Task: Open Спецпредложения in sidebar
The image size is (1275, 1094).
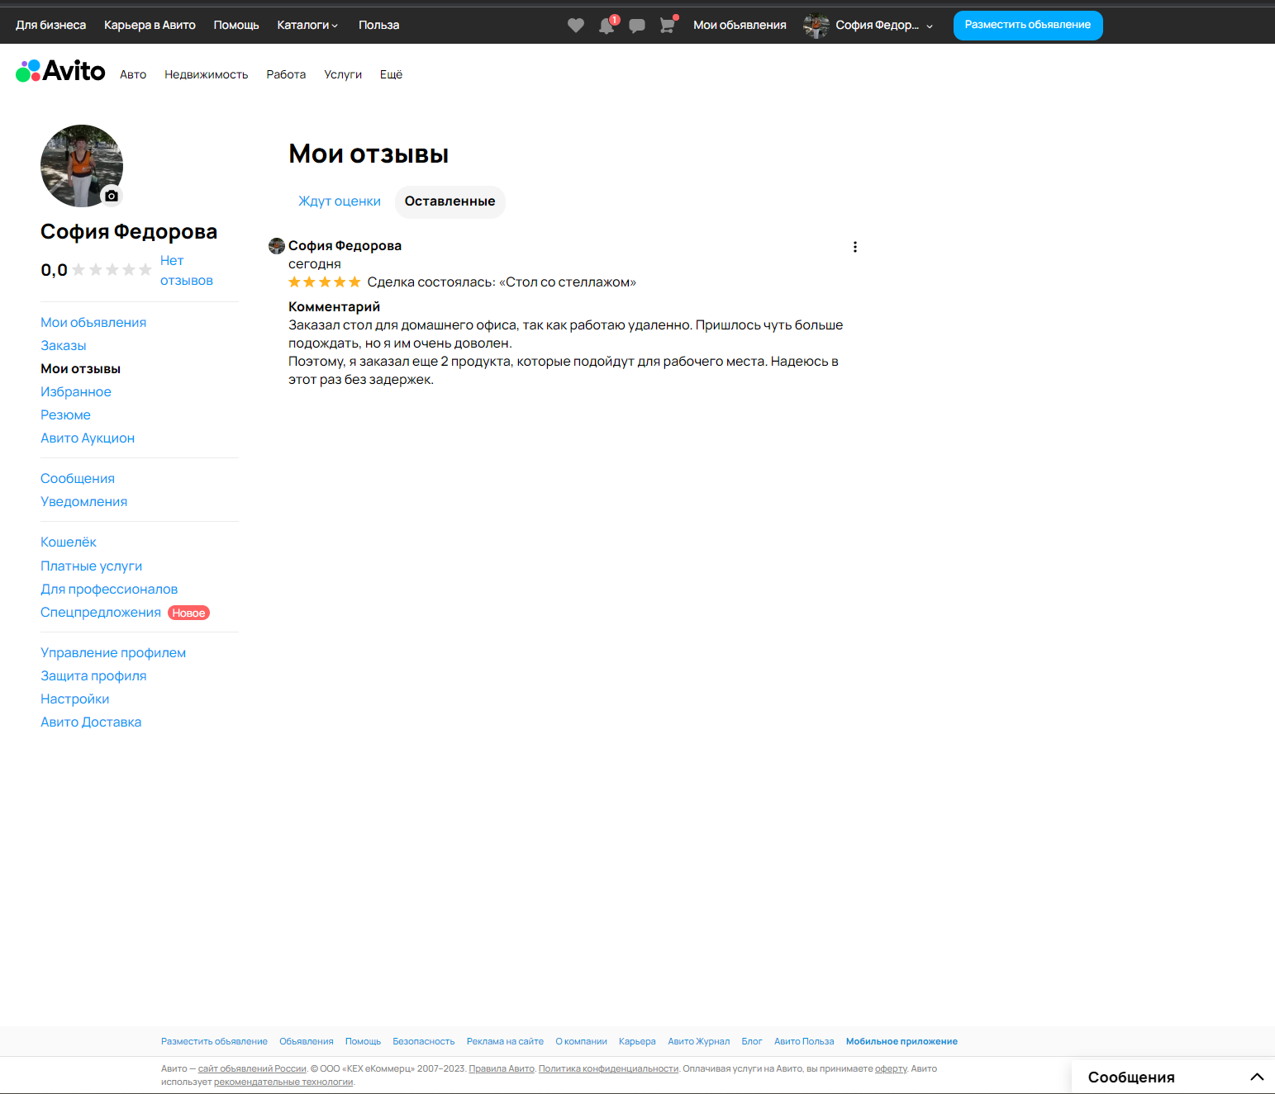Action: point(101,613)
